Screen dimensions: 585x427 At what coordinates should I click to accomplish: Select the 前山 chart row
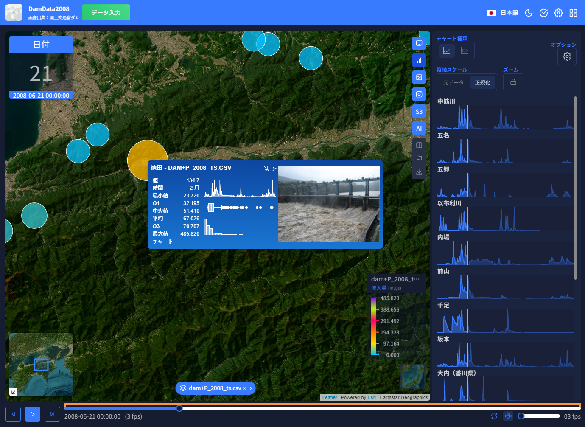point(505,284)
